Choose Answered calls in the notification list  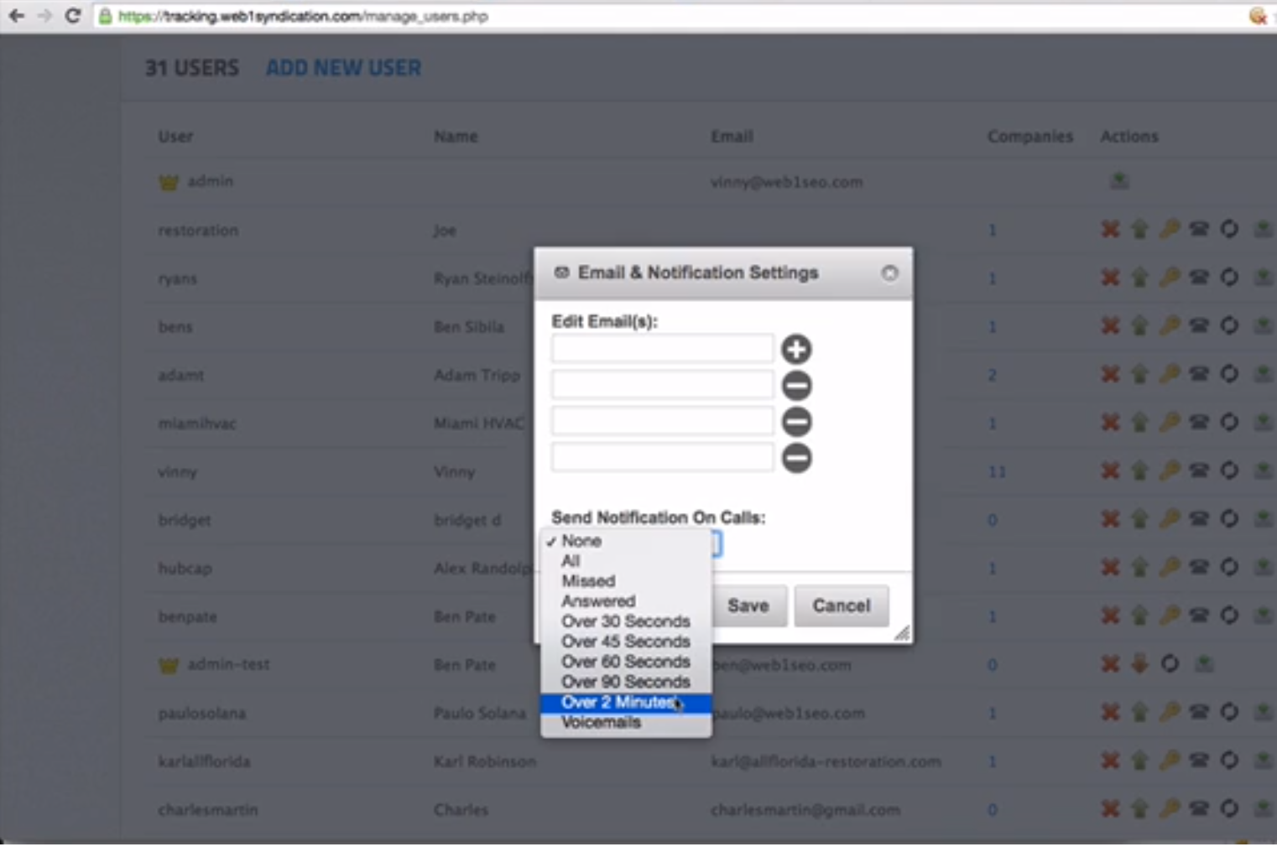(598, 600)
